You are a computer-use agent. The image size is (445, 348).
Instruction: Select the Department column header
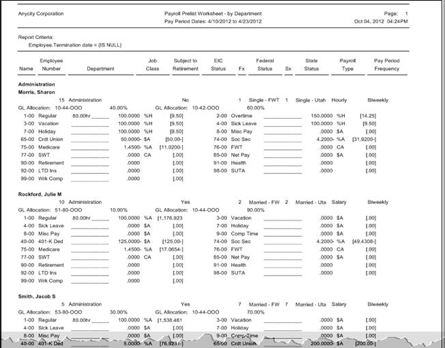point(100,69)
